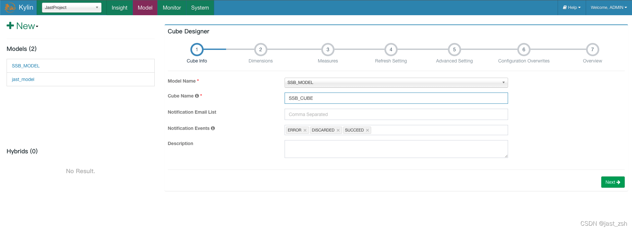The width and height of the screenshot is (632, 230).
Task: Click the Measures step label
Action: point(328,61)
